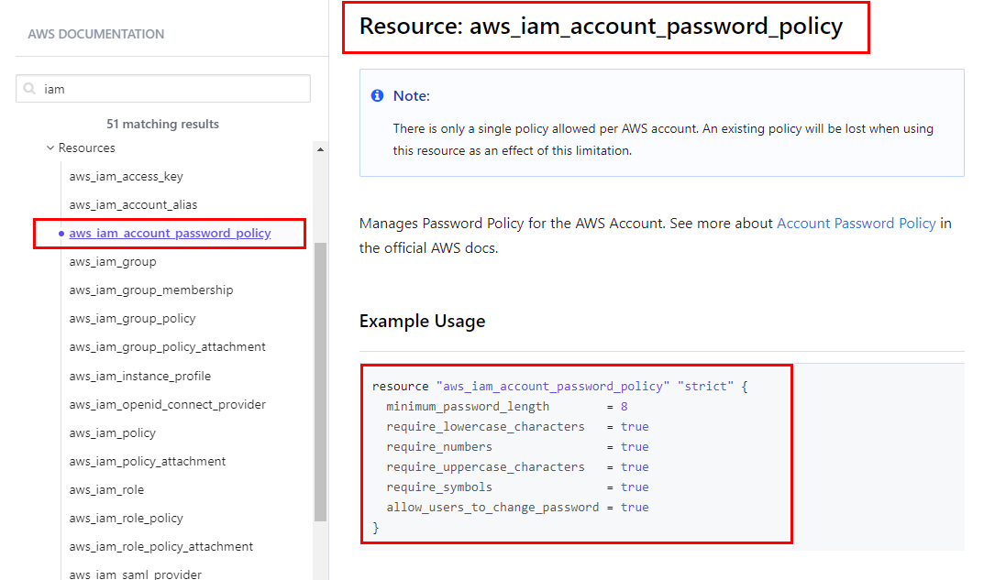Open aws_iam_group_policy_attachment resource page
The height and width of the screenshot is (580, 995).
pyautogui.click(x=168, y=346)
